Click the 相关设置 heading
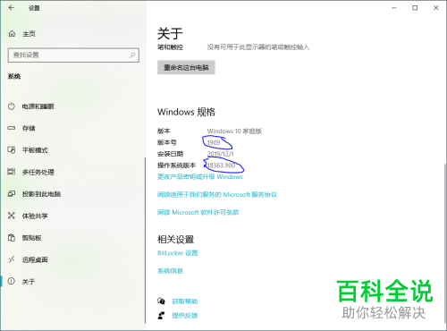Viewport: 447px width, 331px height. click(175, 240)
